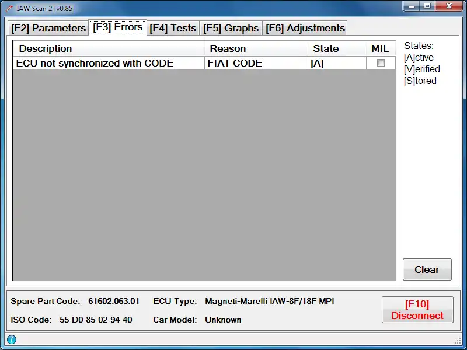Click the Reason column header
The image size is (467, 350).
click(x=256, y=48)
